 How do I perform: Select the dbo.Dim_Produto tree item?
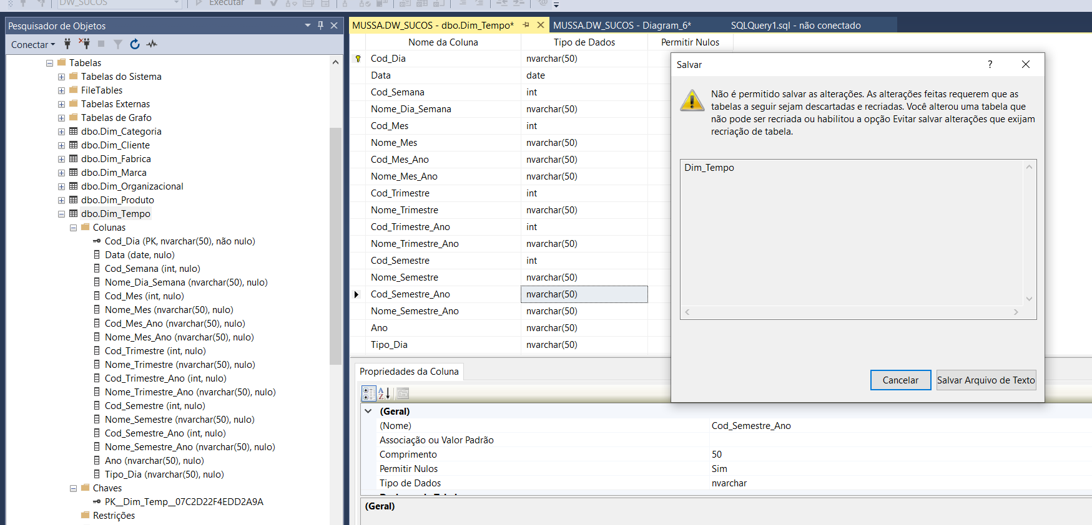coord(117,200)
